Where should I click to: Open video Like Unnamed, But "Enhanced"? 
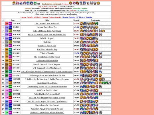tap(47, 24)
